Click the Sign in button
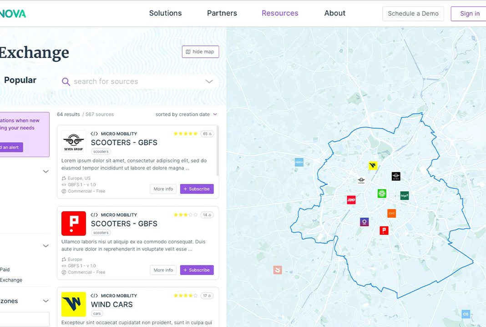This screenshot has width=486, height=327. [470, 14]
